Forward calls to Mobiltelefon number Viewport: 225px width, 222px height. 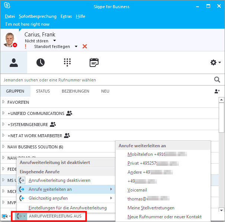coord(163,154)
